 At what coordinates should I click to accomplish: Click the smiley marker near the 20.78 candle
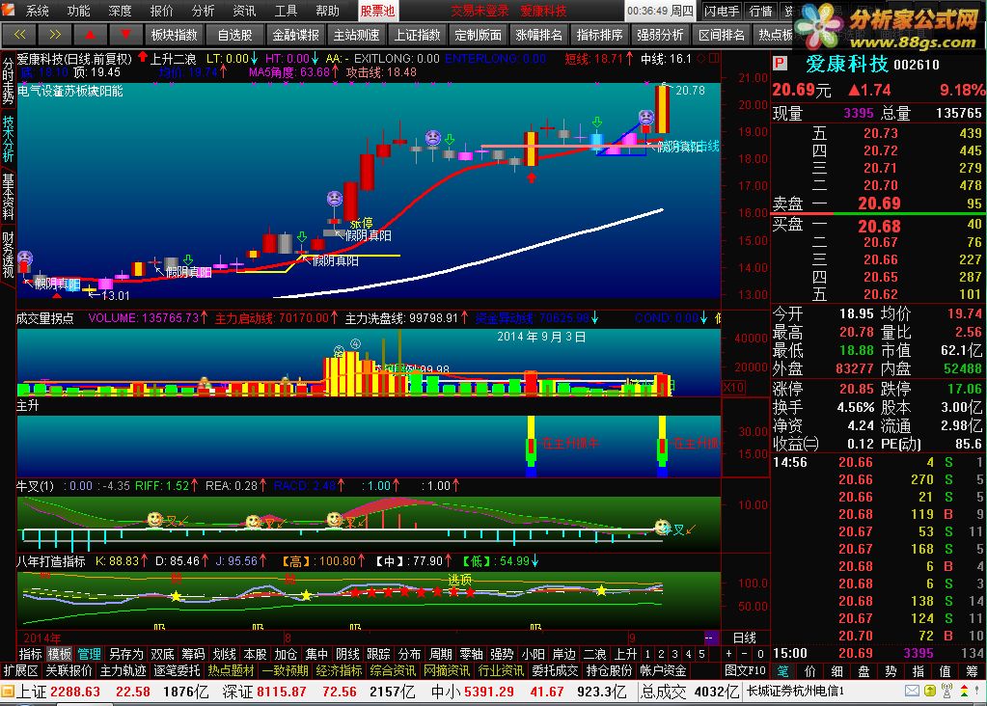[x=645, y=117]
